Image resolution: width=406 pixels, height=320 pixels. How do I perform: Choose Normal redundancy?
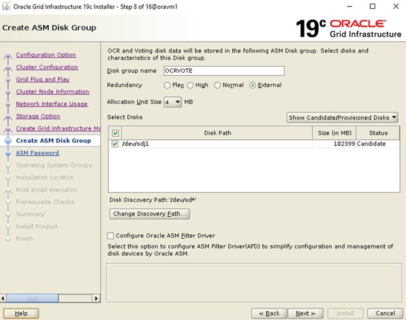217,85
